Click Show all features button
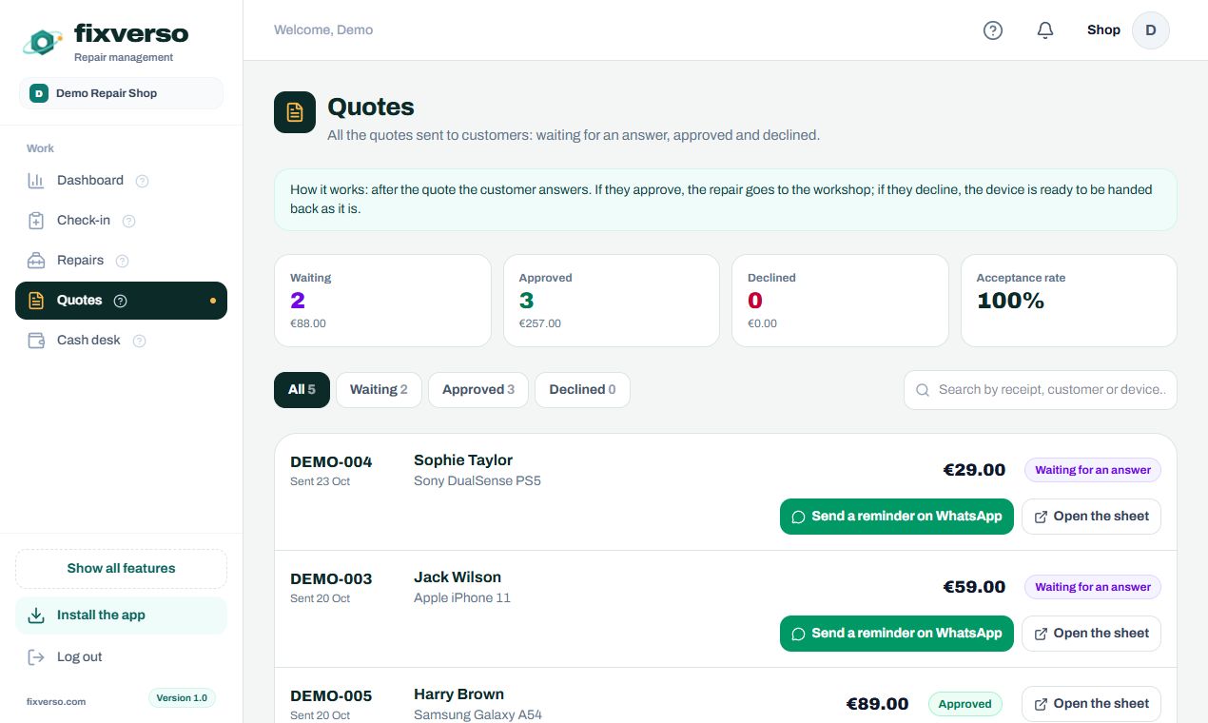Screen dimensions: 1208x723 [121, 569]
